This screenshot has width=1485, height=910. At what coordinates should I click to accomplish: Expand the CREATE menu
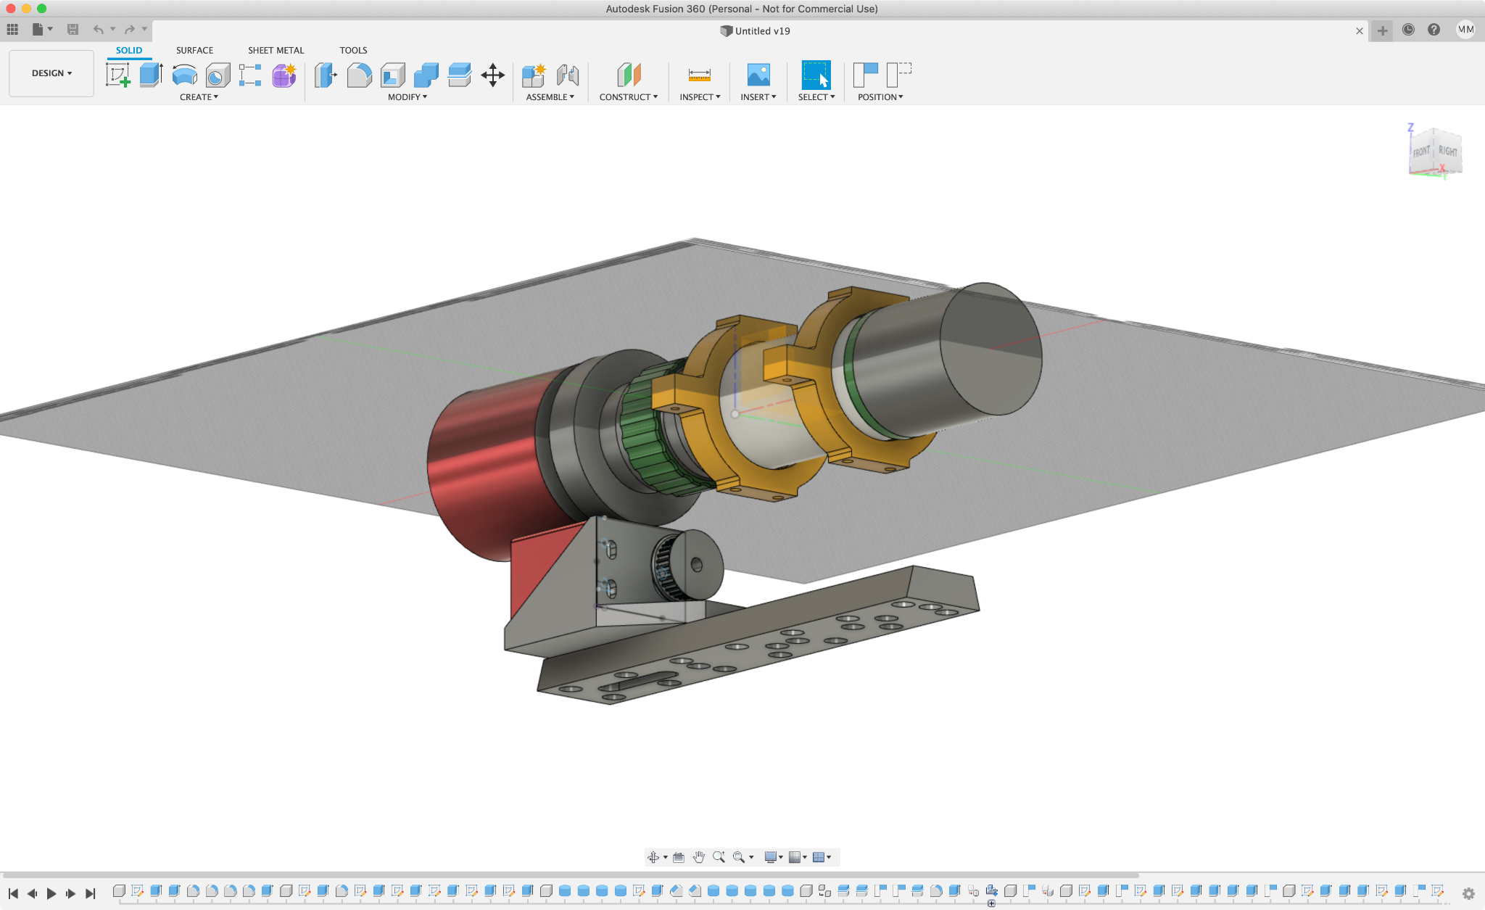(199, 97)
